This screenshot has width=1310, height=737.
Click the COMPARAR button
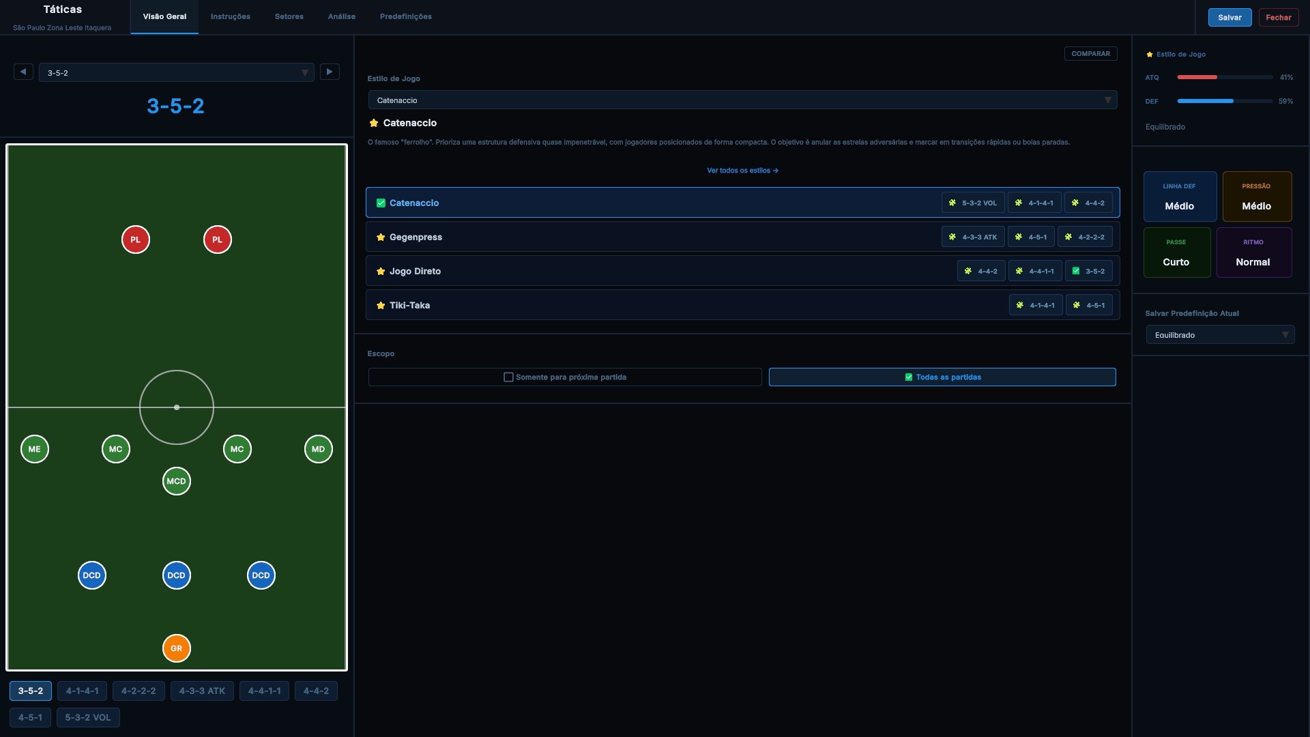pyautogui.click(x=1090, y=53)
